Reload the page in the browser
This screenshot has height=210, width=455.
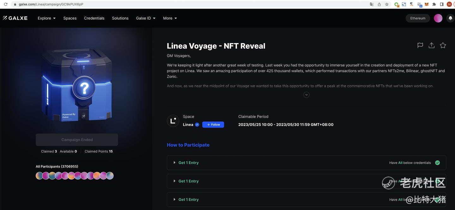(5, 4)
